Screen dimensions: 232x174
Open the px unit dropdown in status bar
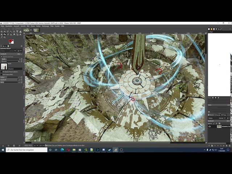coord(36,146)
